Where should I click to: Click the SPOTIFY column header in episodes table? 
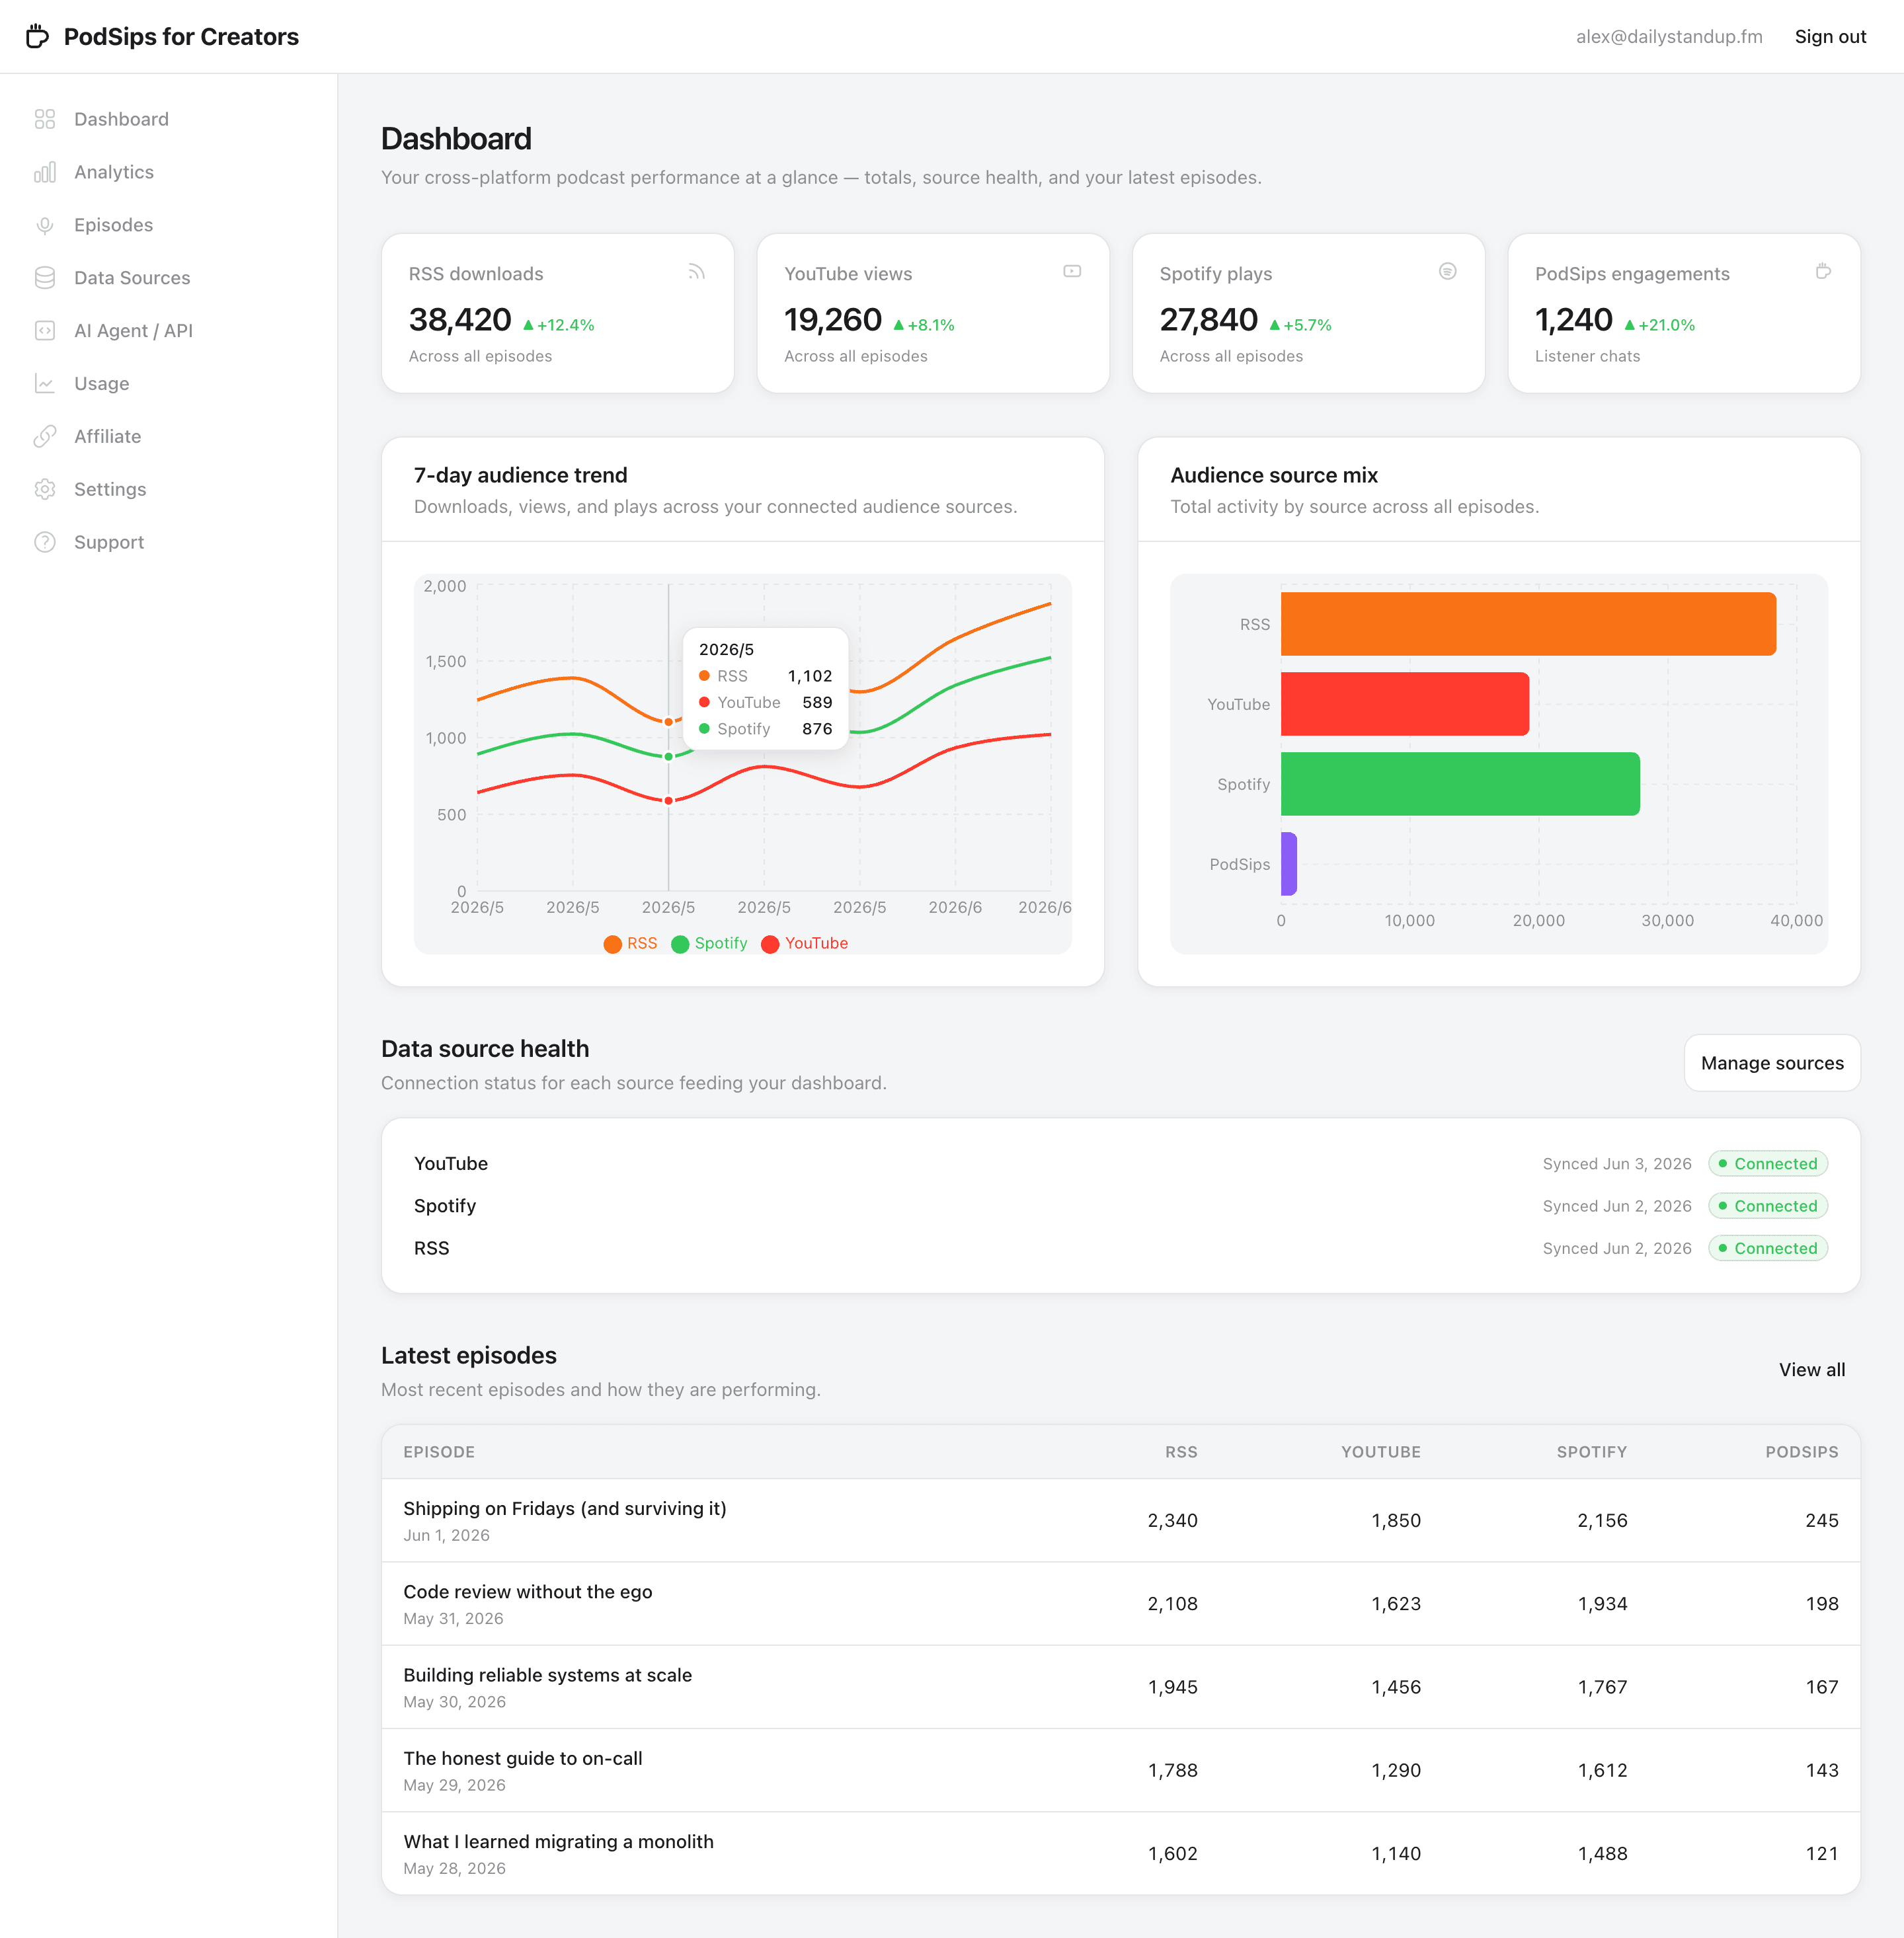tap(1591, 1452)
